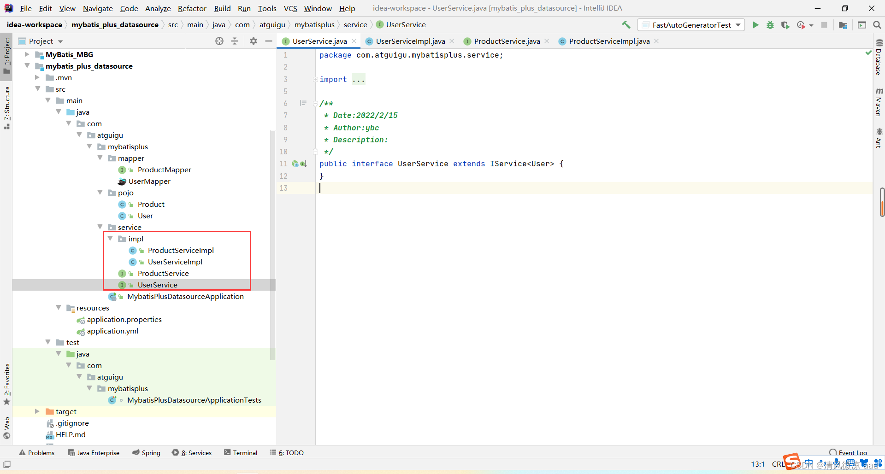Click the Build project hammer icon
885x474 pixels.
tap(626, 25)
